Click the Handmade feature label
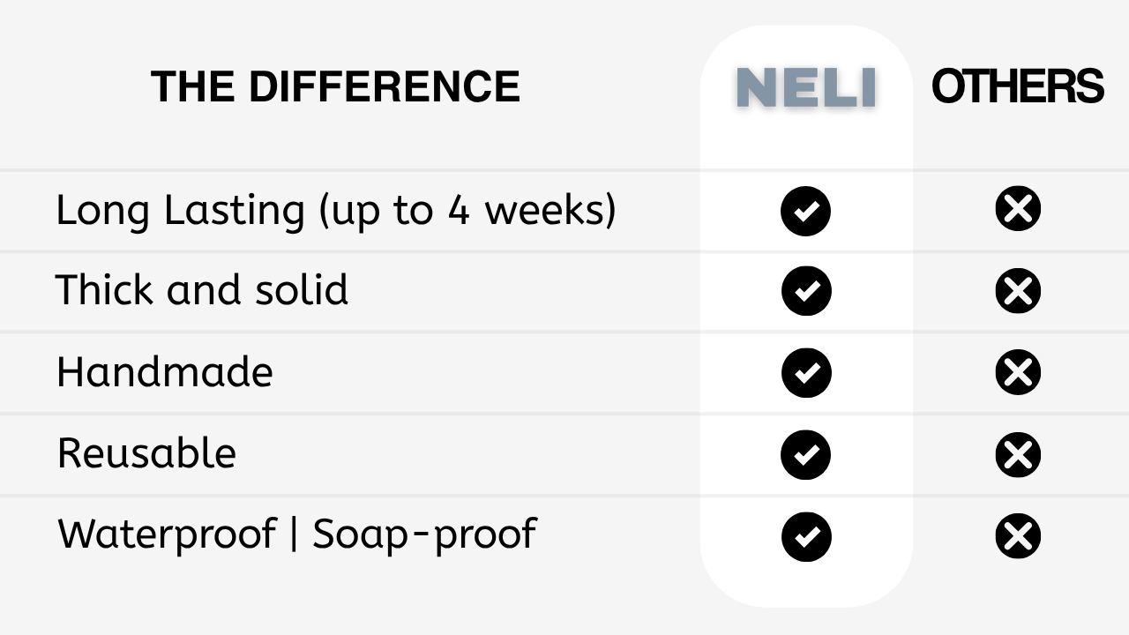The image size is (1129, 635). 165,371
